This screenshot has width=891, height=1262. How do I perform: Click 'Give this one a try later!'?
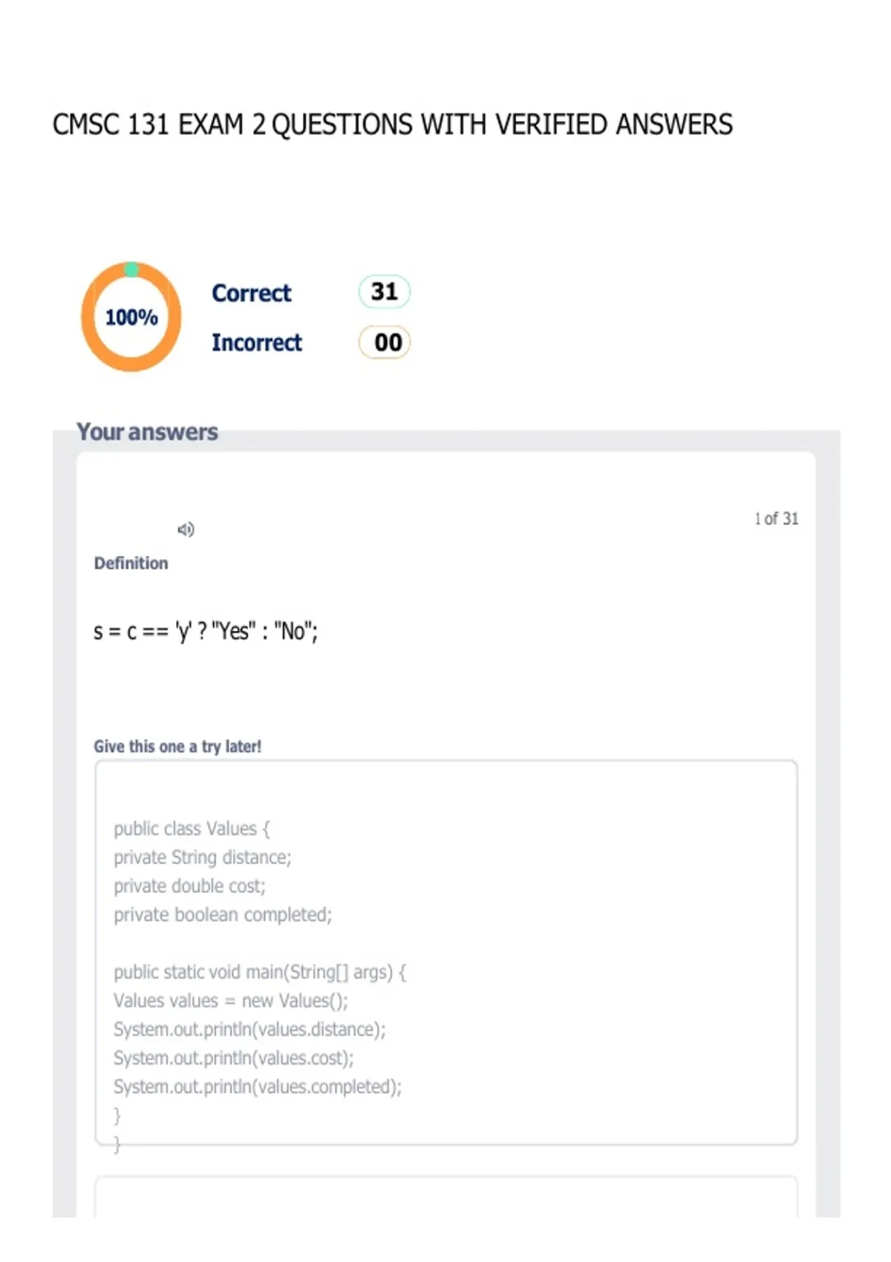pyautogui.click(x=177, y=747)
